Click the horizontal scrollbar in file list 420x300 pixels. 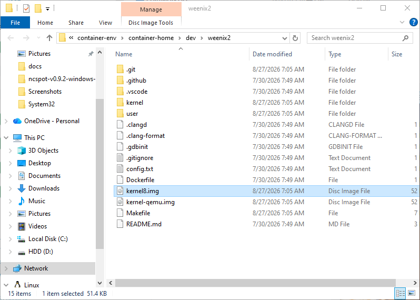[256, 283]
